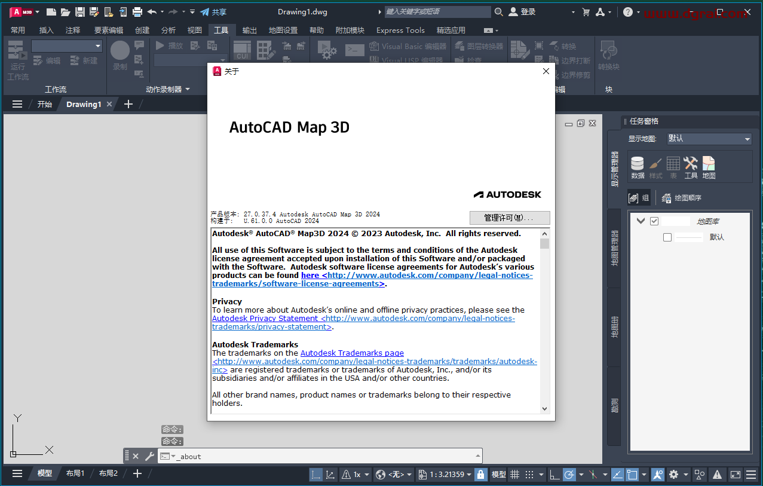Screen dimensions: 763x486
Task: Click the About dialog vertical scrollbar thumb
Action: coord(544,243)
